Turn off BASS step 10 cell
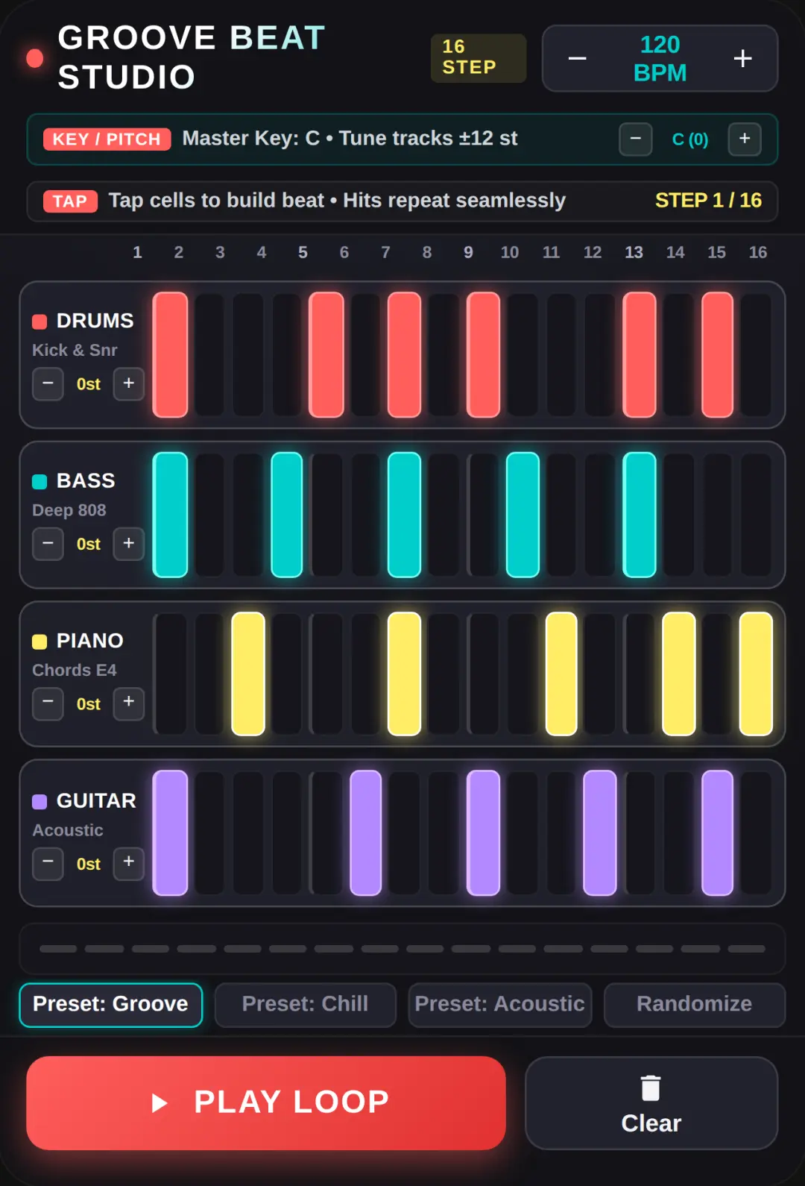The height and width of the screenshot is (1186, 805). click(x=523, y=515)
